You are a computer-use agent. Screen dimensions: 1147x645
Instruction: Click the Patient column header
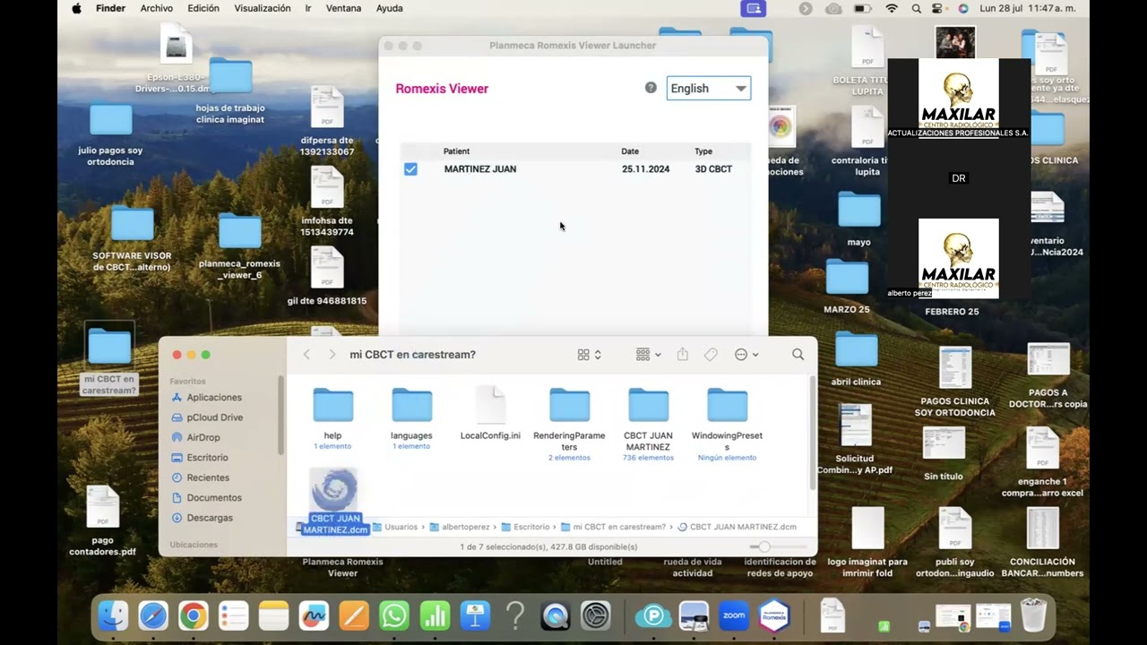456,151
